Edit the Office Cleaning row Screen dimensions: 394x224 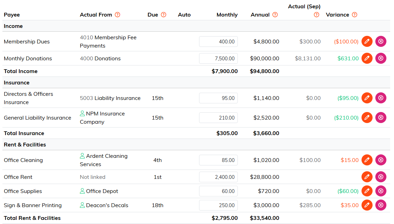click(367, 160)
